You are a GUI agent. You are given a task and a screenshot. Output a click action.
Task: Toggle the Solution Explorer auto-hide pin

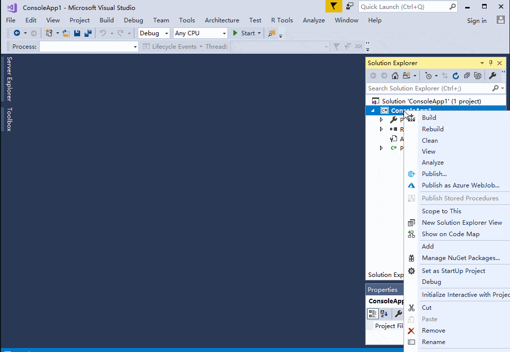pyautogui.click(x=491, y=63)
